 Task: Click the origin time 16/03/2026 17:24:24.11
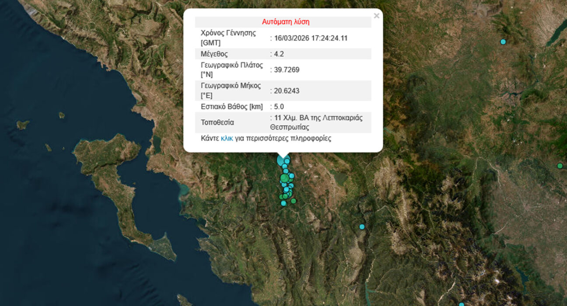[x=311, y=38]
